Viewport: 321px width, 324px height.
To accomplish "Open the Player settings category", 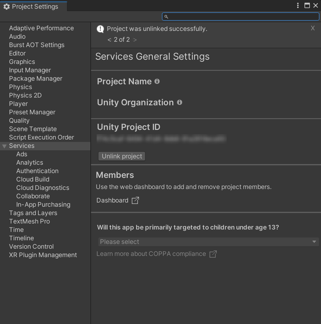I will (18, 104).
